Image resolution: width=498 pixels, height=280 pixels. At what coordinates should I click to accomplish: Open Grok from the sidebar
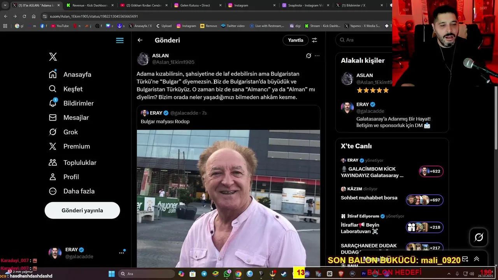[63, 132]
